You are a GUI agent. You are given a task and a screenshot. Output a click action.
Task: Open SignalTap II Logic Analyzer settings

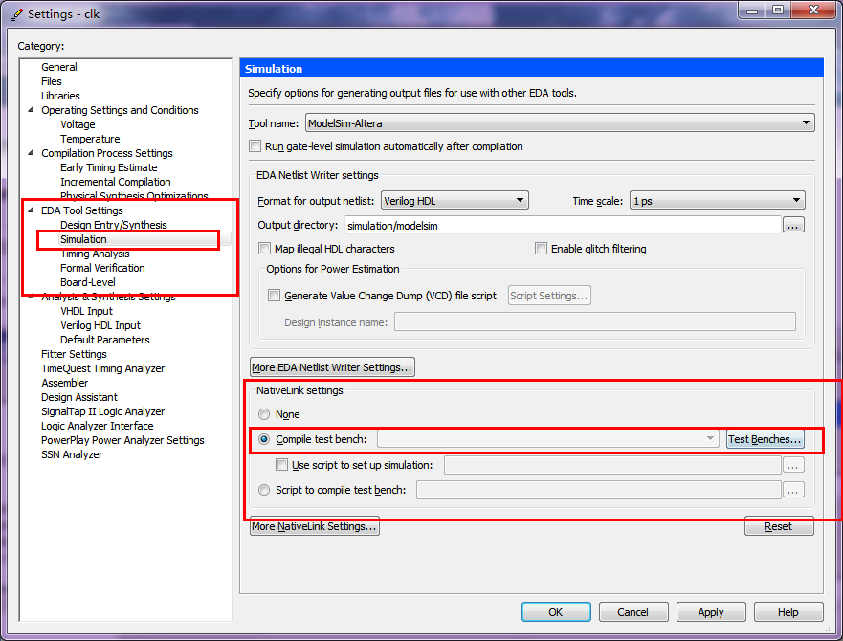tap(103, 411)
